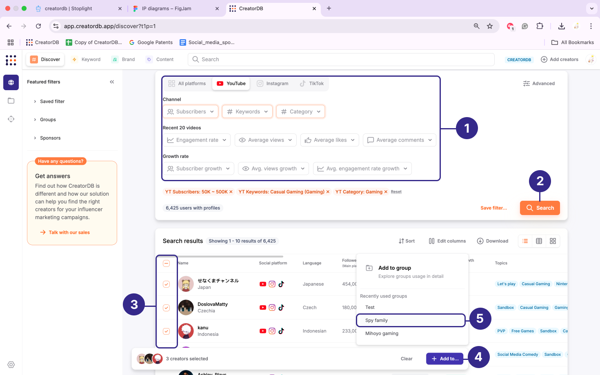The height and width of the screenshot is (375, 600).
Task: Click the browser back arrow
Action: 9,26
